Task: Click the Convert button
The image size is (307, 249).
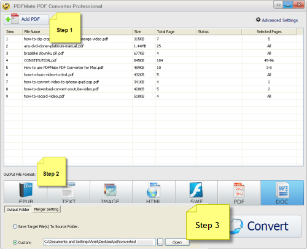Action: pyautogui.click(x=265, y=226)
